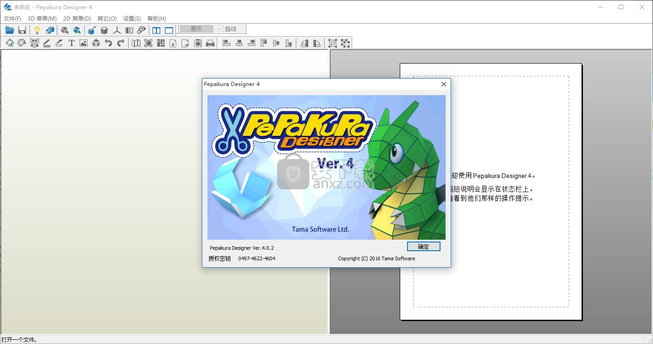Toggle the light bulb lighting icon
Viewport: 653px width, 344px height.
click(37, 30)
